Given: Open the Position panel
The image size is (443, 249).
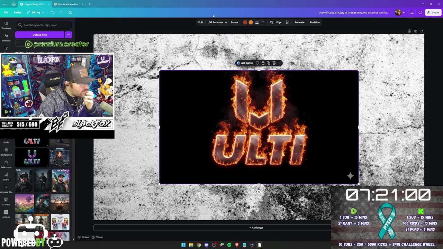Looking at the screenshot, I should click(x=315, y=22).
